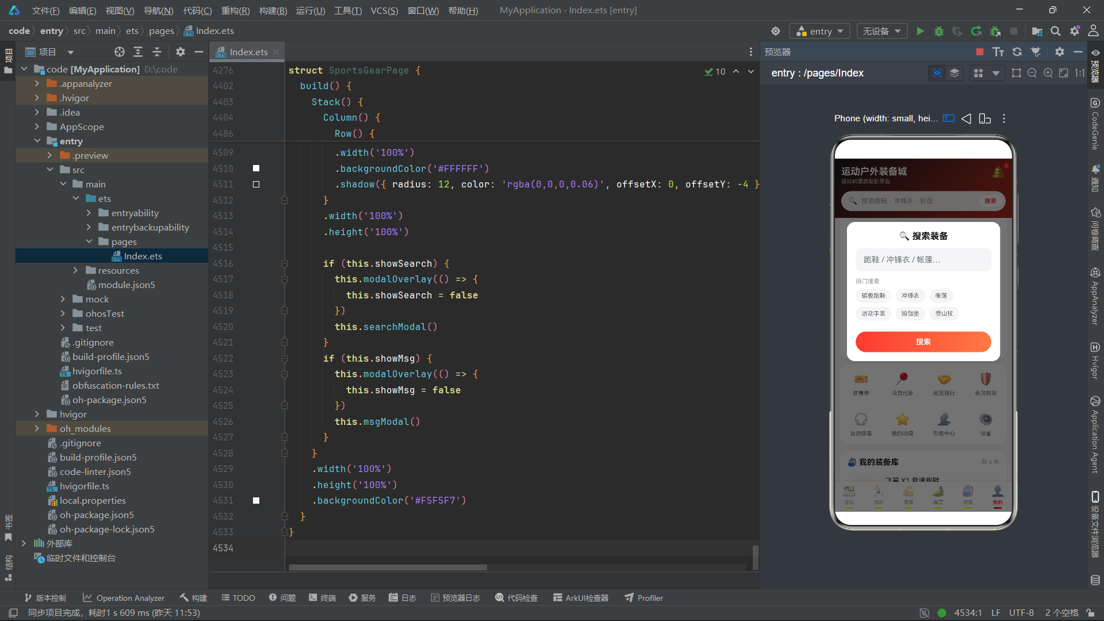Open project panel options gear
This screenshot has height=621, width=1104.
(181, 52)
